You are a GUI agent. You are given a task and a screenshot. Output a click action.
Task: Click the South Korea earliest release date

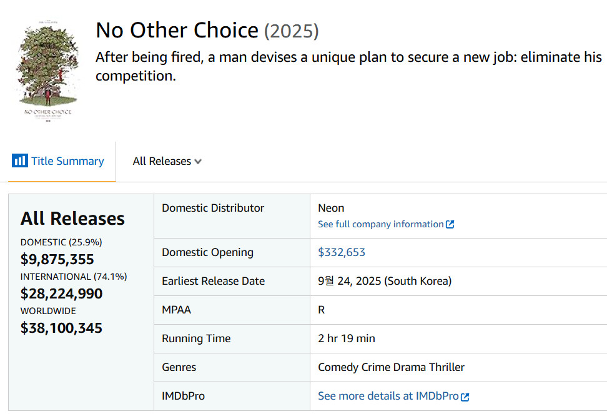click(x=385, y=281)
